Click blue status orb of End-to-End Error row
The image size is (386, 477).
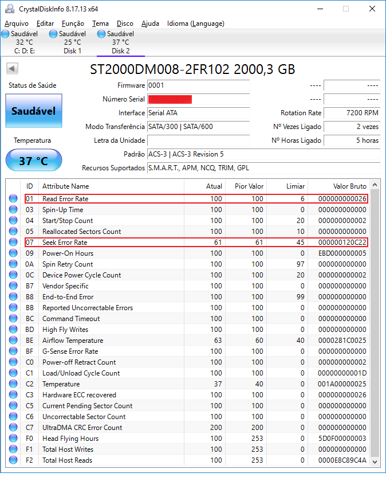(x=13, y=296)
